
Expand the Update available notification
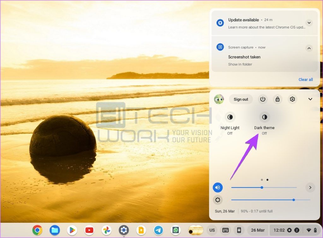pyautogui.click(x=309, y=23)
